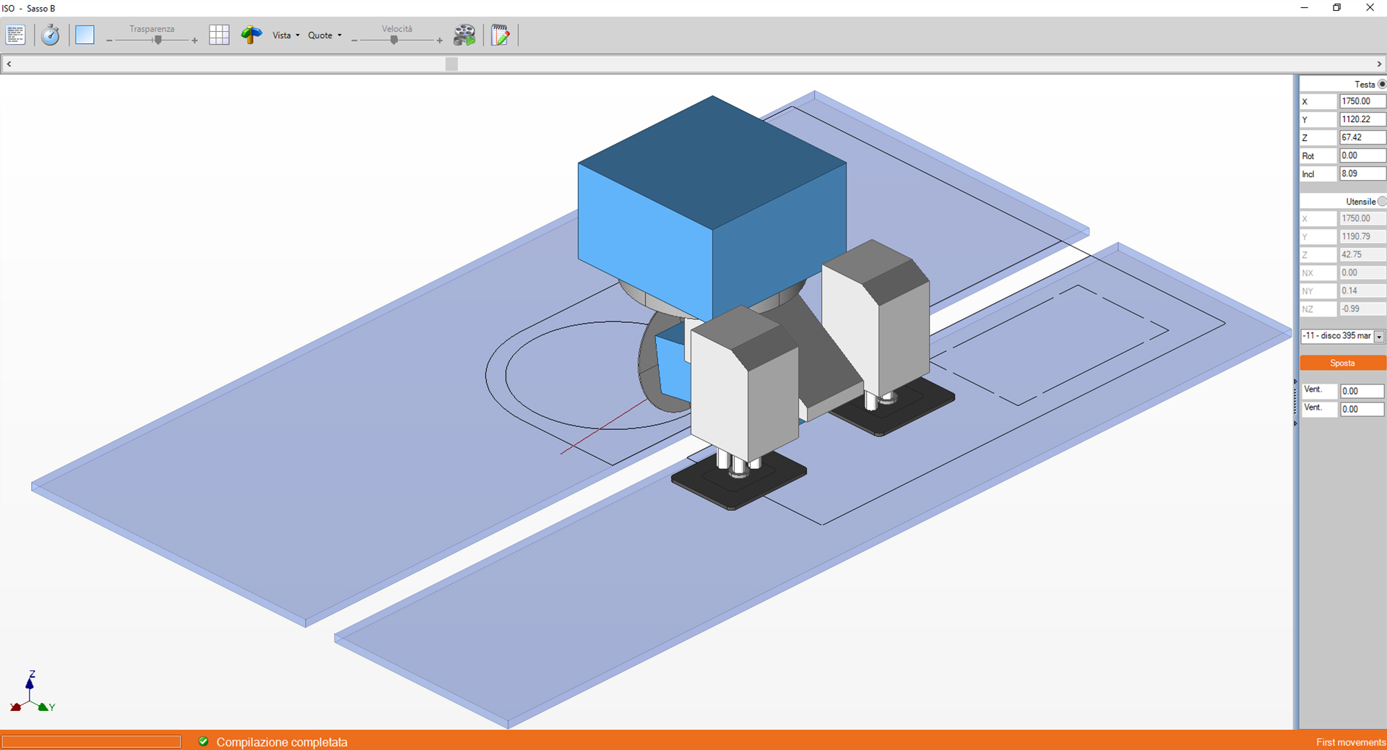This screenshot has width=1387, height=750.
Task: Restore down the ISO window
Action: coord(1337,8)
